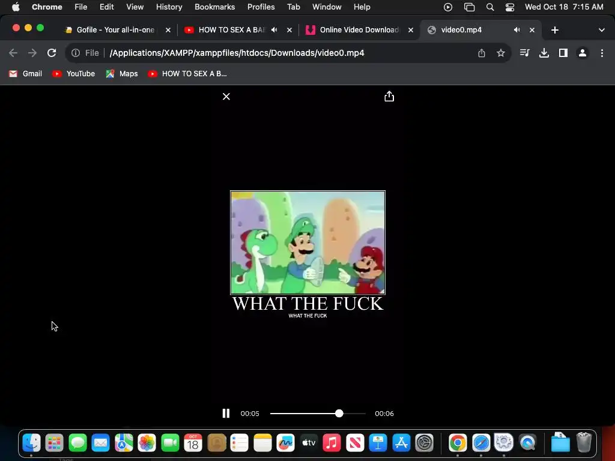Open App Store from the Dock

tap(401, 443)
